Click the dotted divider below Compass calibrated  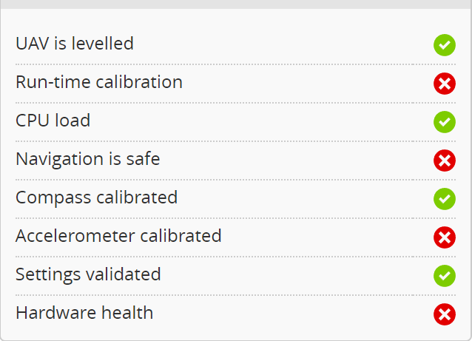236,218
